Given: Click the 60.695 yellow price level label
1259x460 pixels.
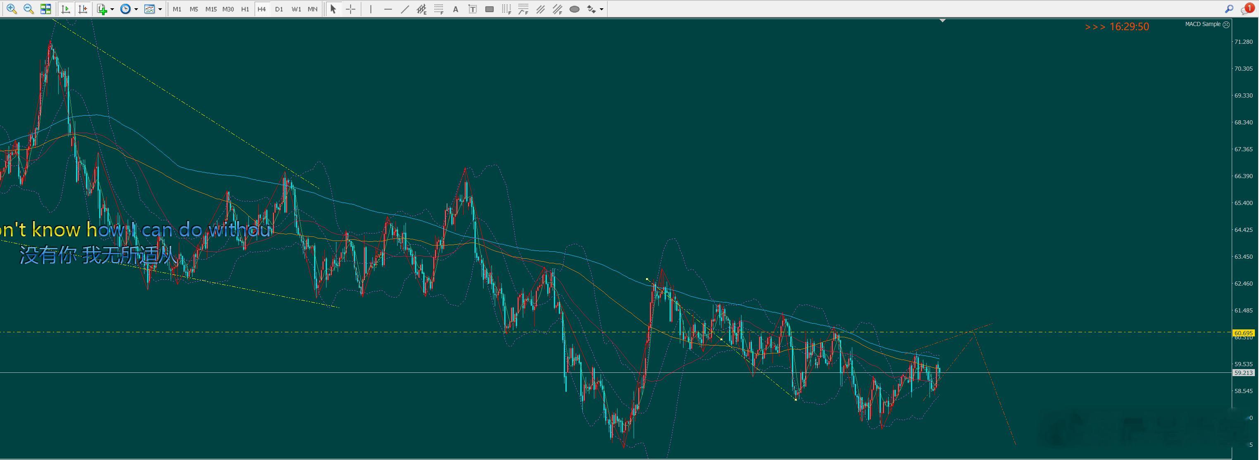Looking at the screenshot, I should pyautogui.click(x=1243, y=332).
